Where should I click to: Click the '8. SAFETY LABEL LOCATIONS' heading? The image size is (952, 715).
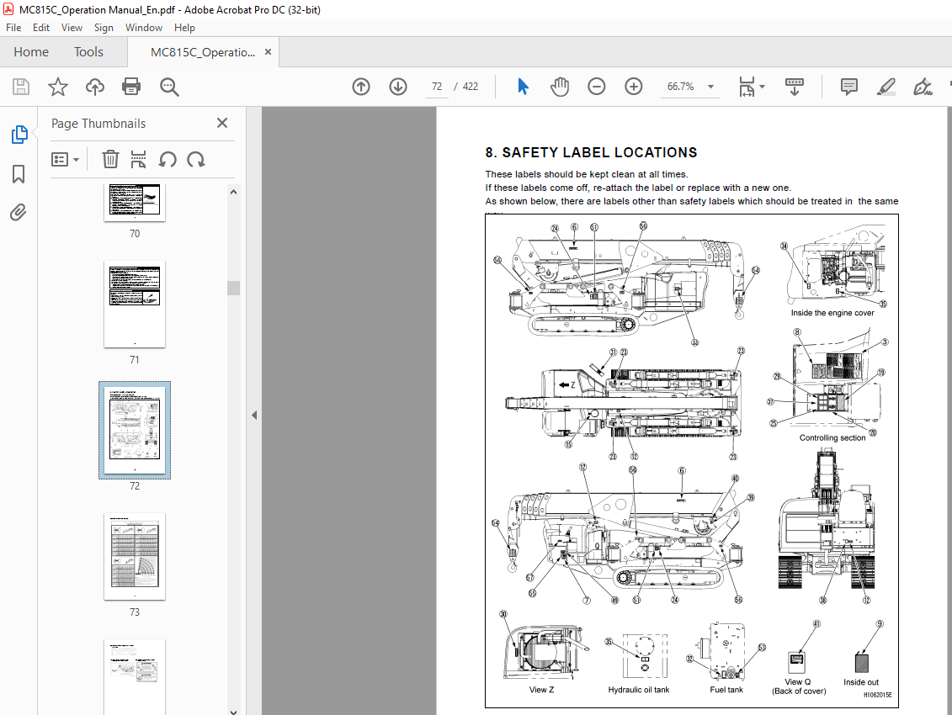[x=592, y=152]
